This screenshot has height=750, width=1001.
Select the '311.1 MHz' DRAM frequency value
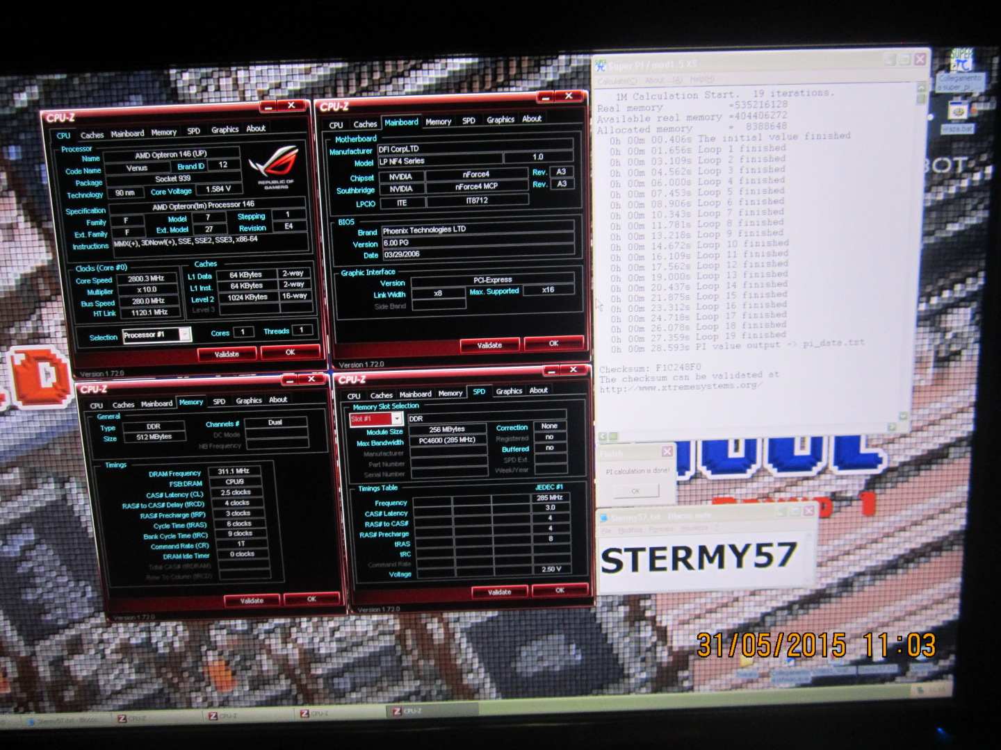pos(234,471)
